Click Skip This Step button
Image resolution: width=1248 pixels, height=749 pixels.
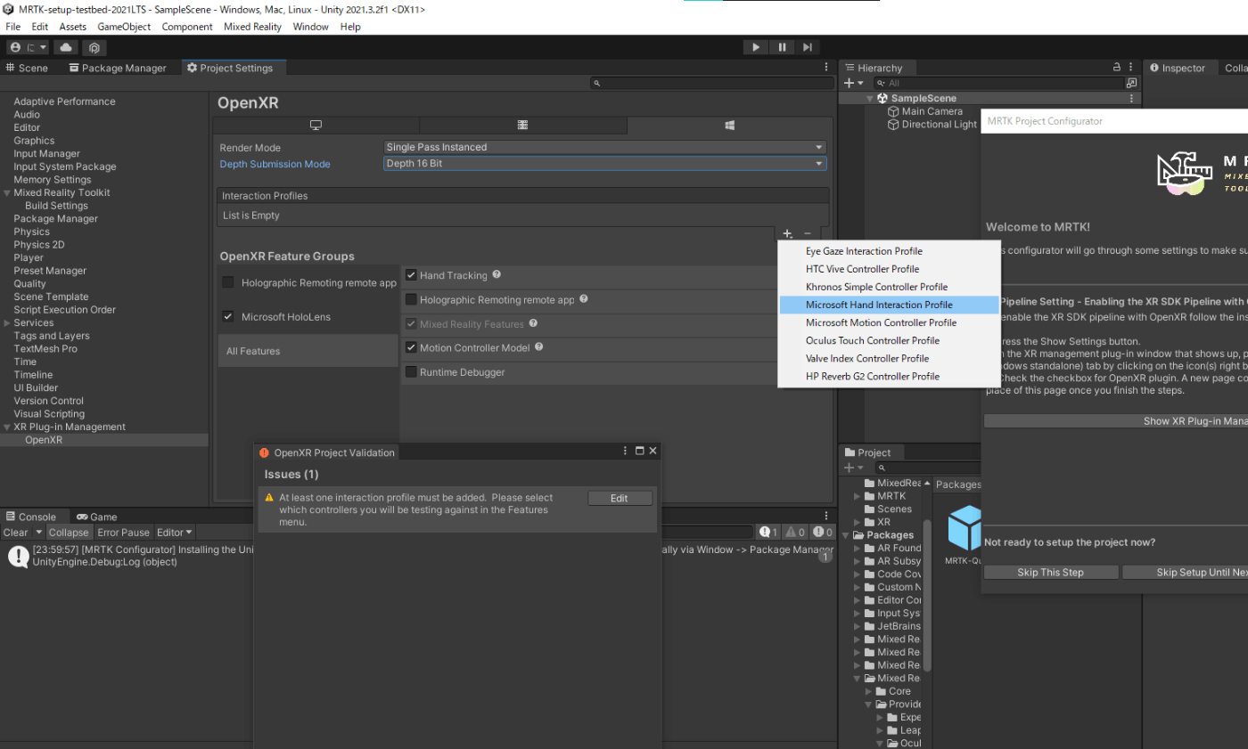[x=1051, y=572]
